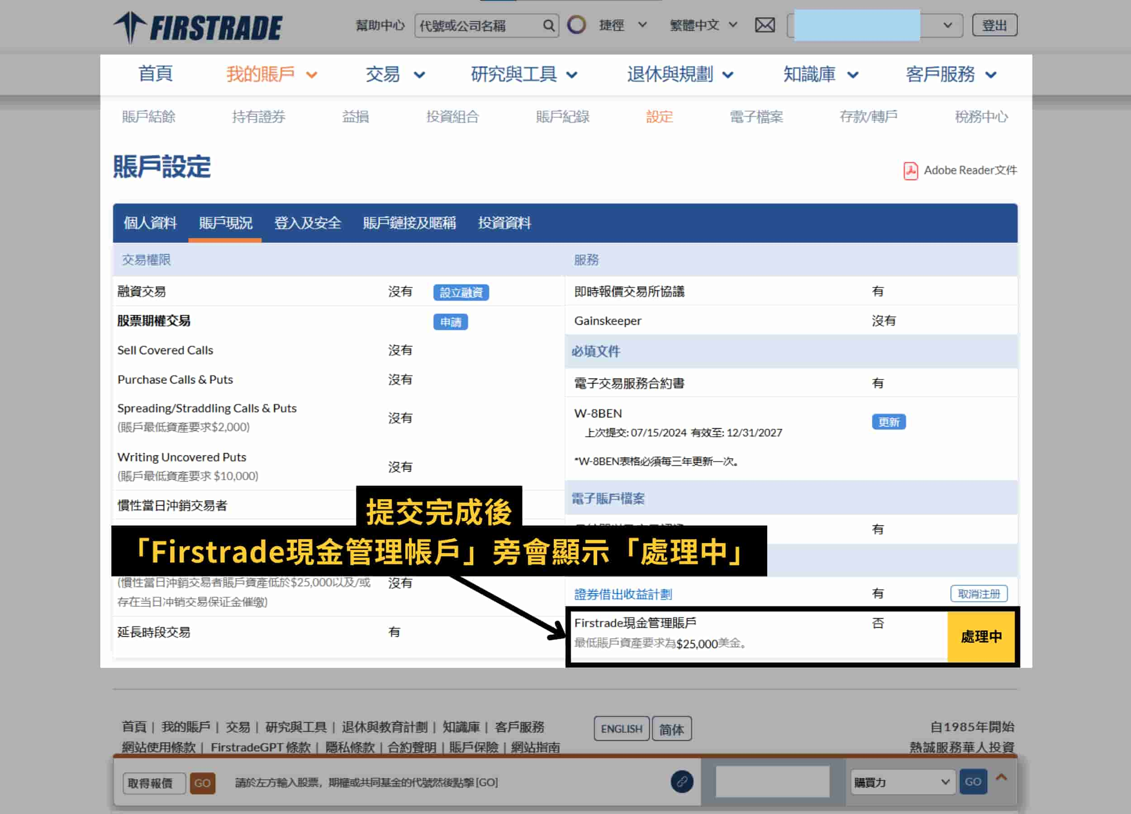Open the 存款/轉戶 submenu item
The height and width of the screenshot is (814, 1131).
click(868, 117)
